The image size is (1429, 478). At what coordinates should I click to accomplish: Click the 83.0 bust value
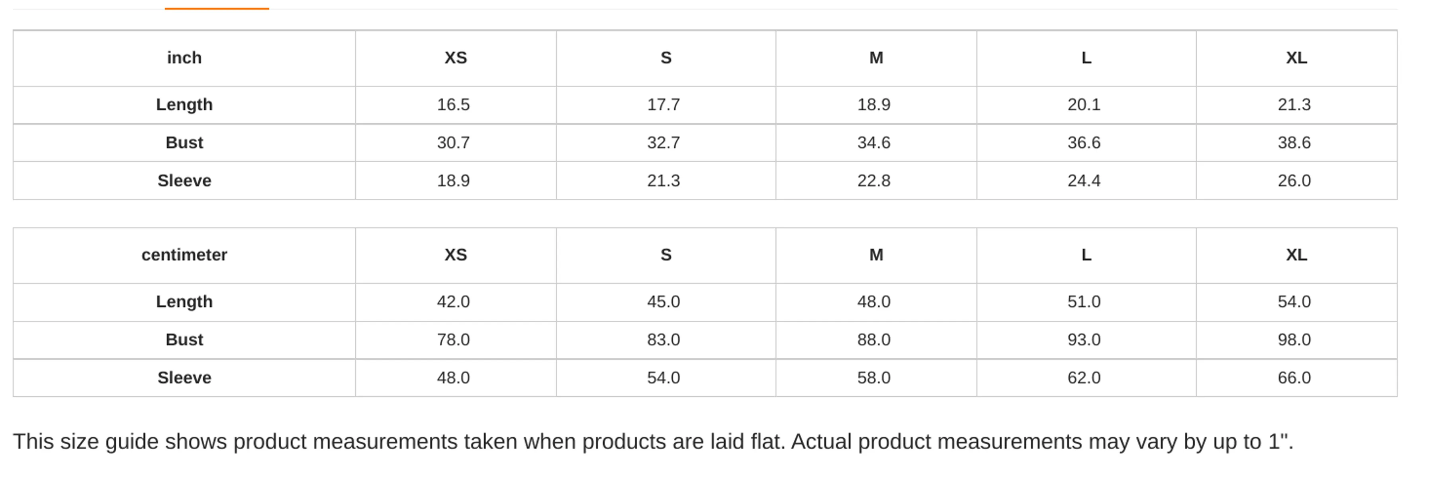coord(664,339)
